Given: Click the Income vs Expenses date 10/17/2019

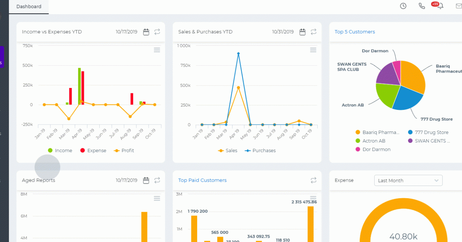Looking at the screenshot, I should (126, 32).
